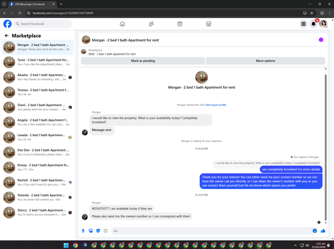Click the voice clip microphone icon
The image size is (334, 249).
point(83,231)
